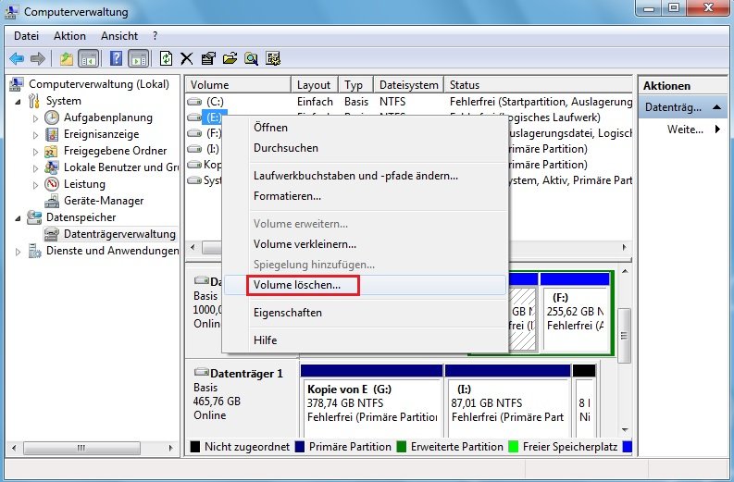Expand the Ereignisanzeige node

[x=35, y=135]
